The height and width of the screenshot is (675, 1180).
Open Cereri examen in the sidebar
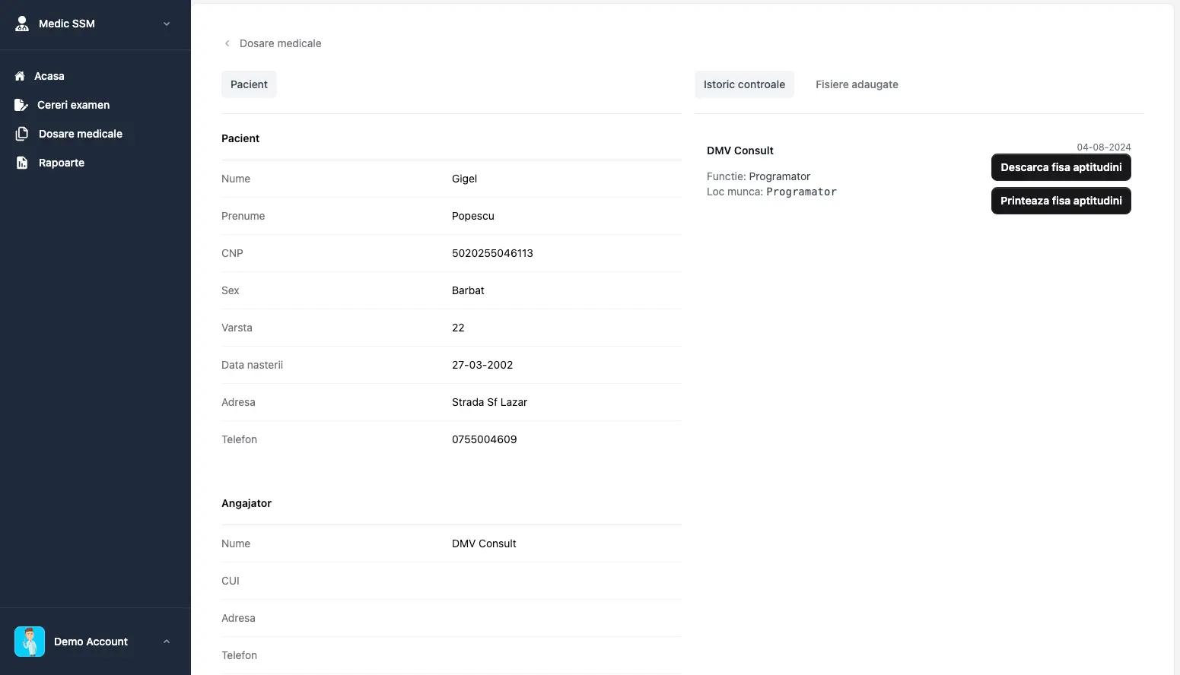click(x=73, y=105)
